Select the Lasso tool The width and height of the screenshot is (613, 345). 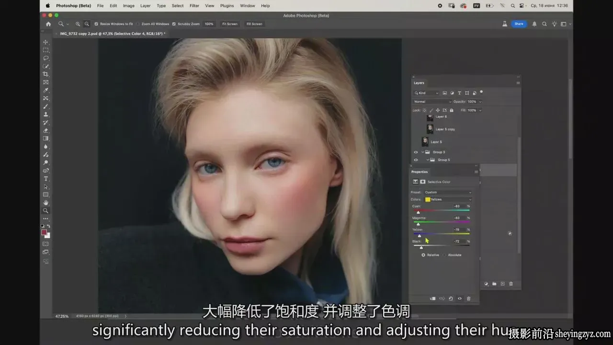[46, 58]
